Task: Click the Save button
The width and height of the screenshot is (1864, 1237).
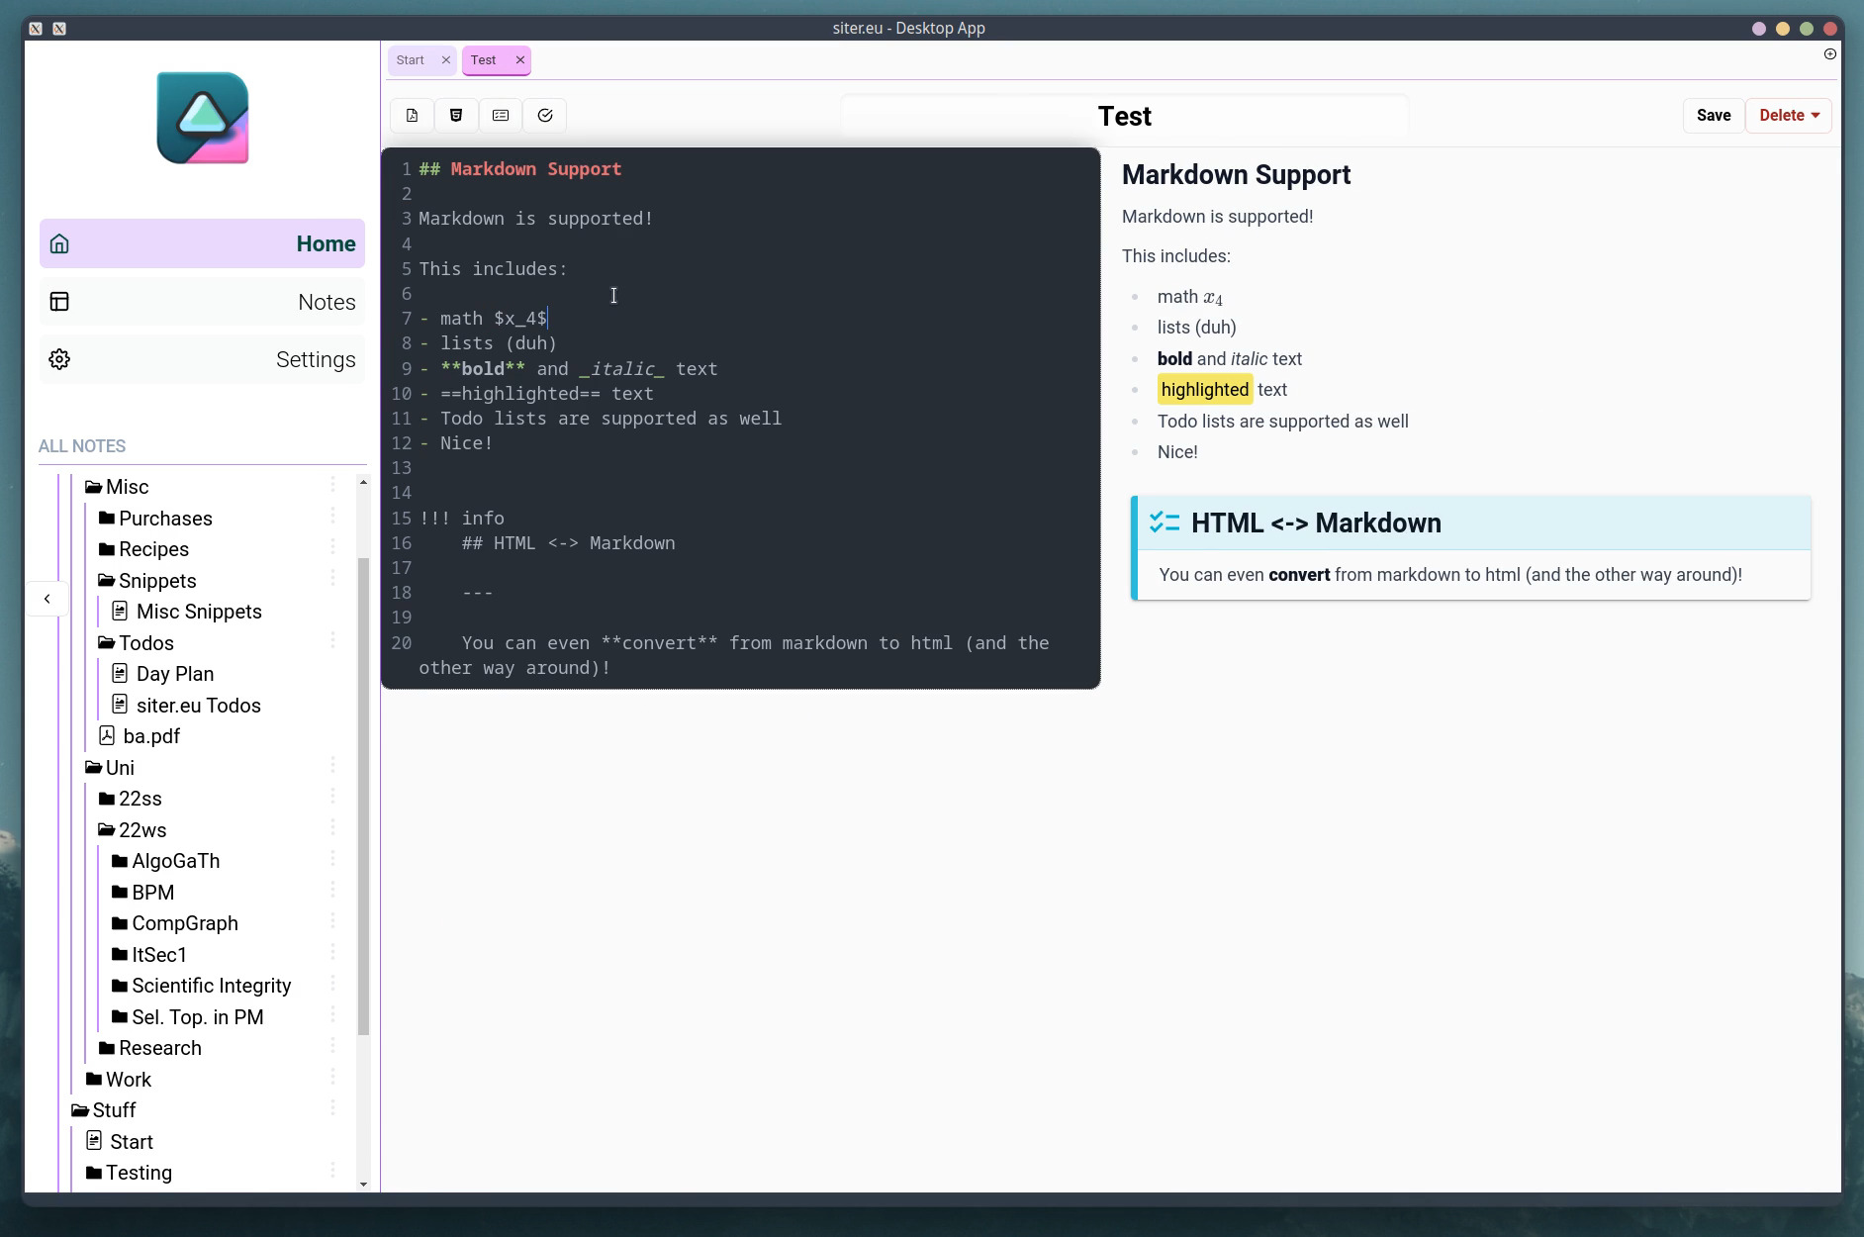Action: click(1713, 115)
